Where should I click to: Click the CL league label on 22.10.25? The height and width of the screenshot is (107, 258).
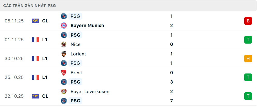point(45,96)
